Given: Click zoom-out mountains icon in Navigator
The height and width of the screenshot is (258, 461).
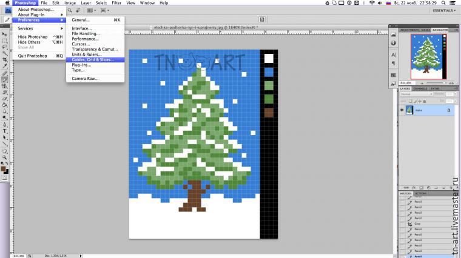Looking at the screenshot, I should pos(422,84).
